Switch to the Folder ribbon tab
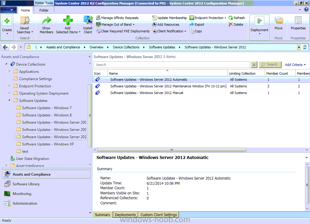 pos(44,10)
